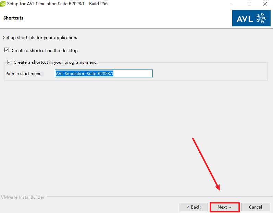Toggle the programs menu shortcut checkbox
The width and height of the screenshot is (273, 213).
point(10,62)
